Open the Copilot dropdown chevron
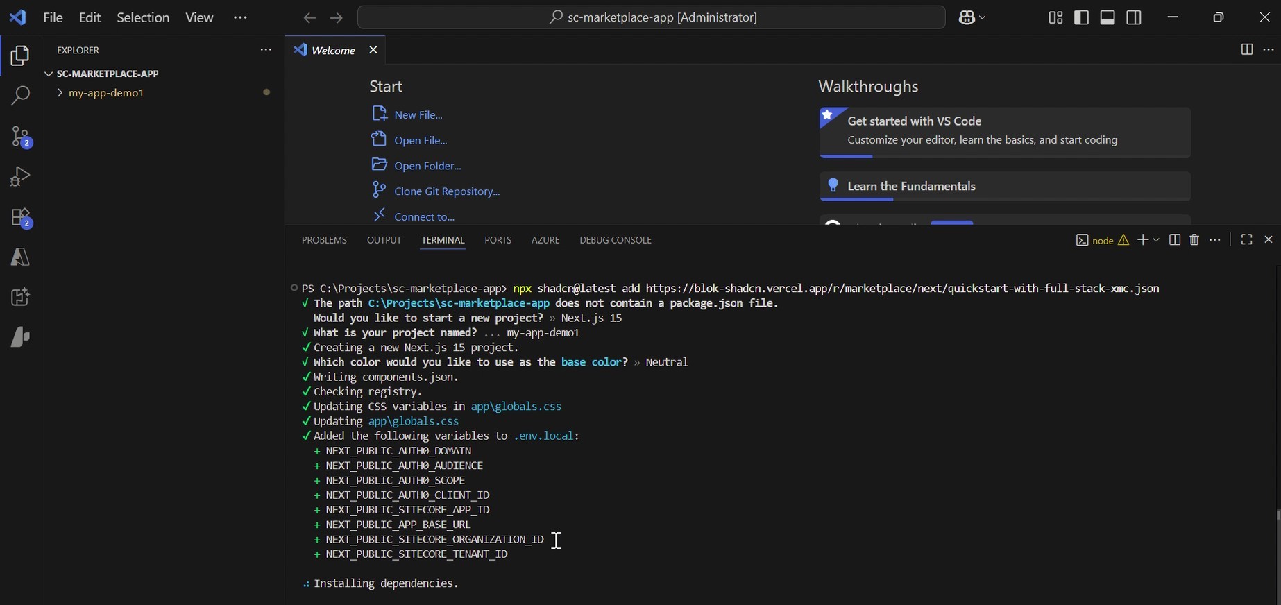The image size is (1281, 605). point(983,18)
